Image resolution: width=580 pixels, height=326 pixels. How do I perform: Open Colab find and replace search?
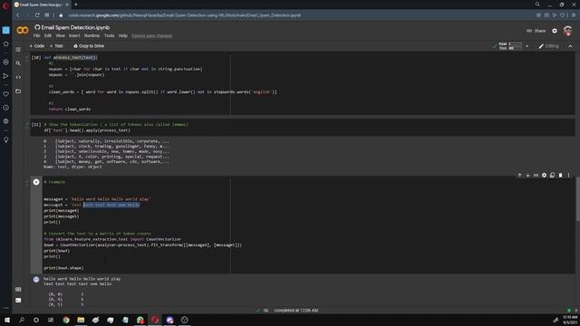pyautogui.click(x=18, y=63)
